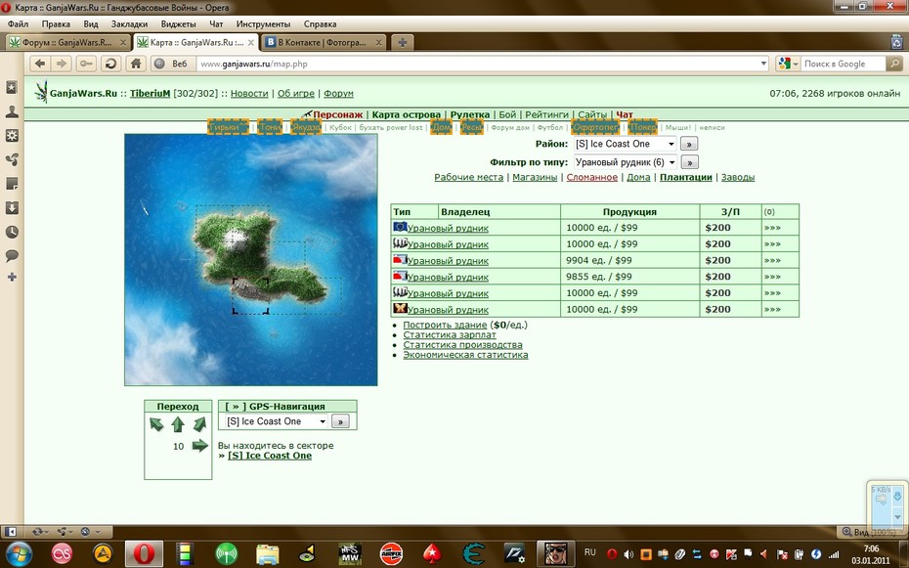Move east using the right arrow in Переход
909x568 pixels.
(x=200, y=446)
